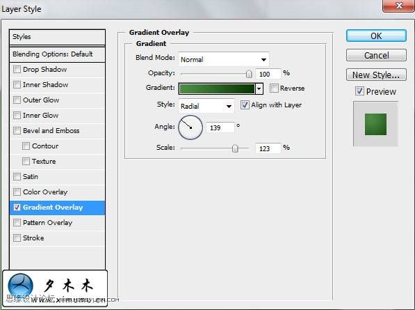Close the Layer Style dialog

coord(398,6)
